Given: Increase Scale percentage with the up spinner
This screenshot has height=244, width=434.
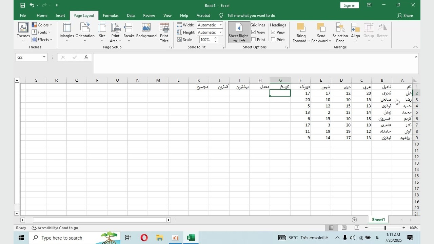Looking at the screenshot, I should click(x=215, y=38).
